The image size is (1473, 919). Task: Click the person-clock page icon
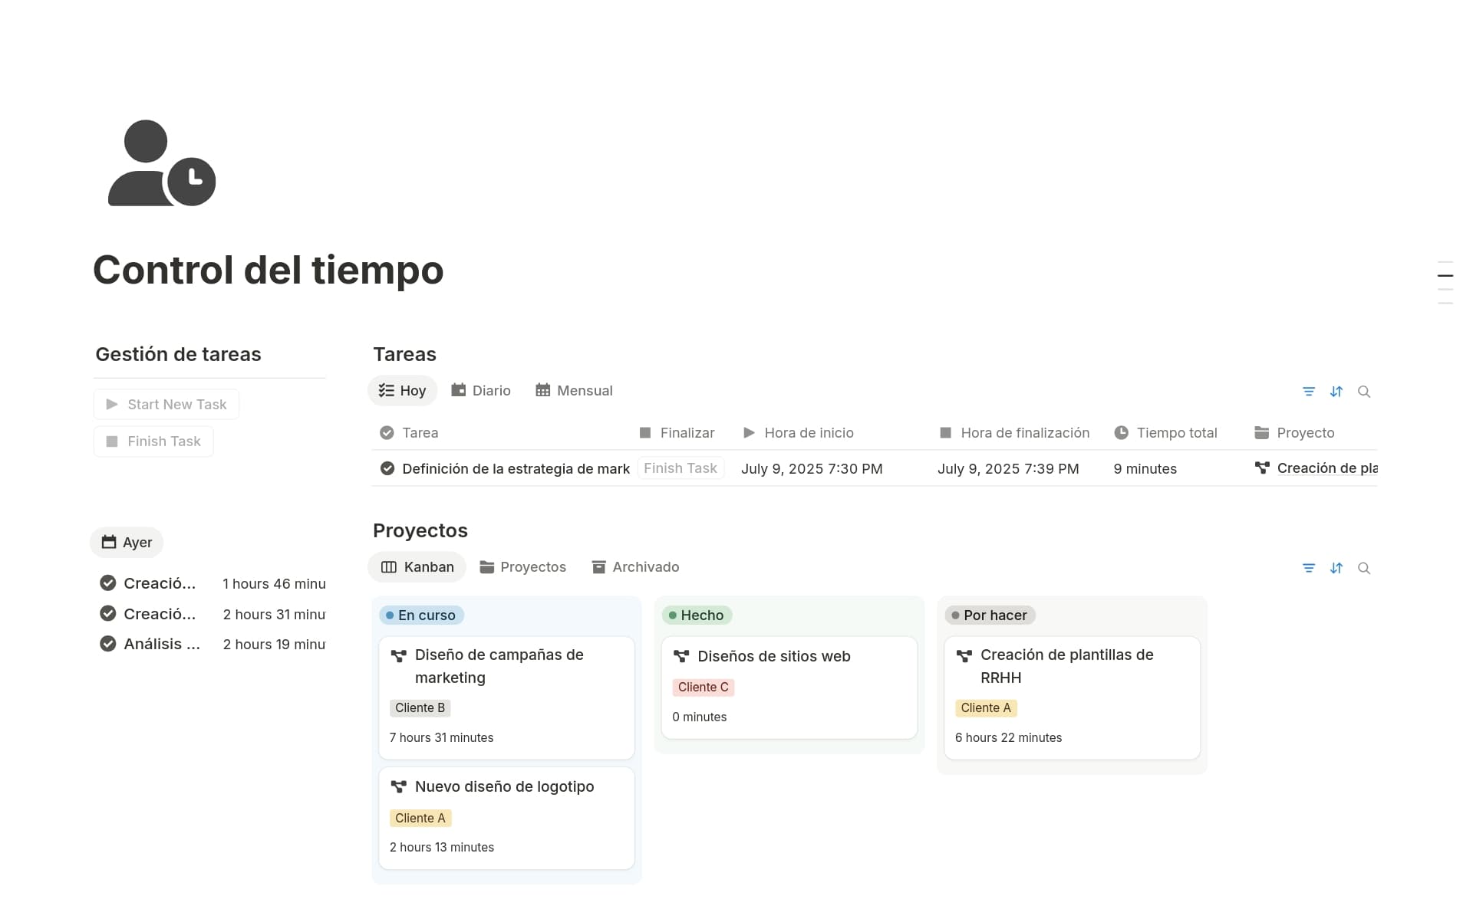pos(162,163)
